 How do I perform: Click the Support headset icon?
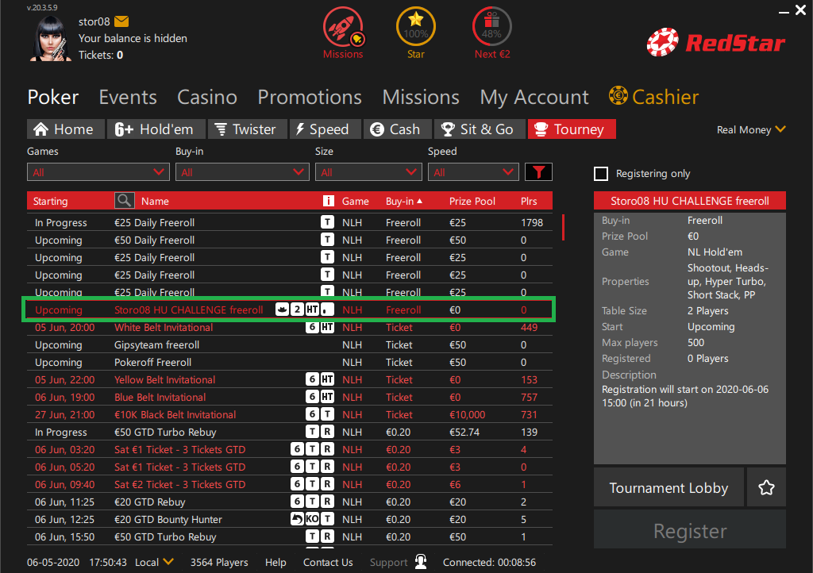click(421, 562)
